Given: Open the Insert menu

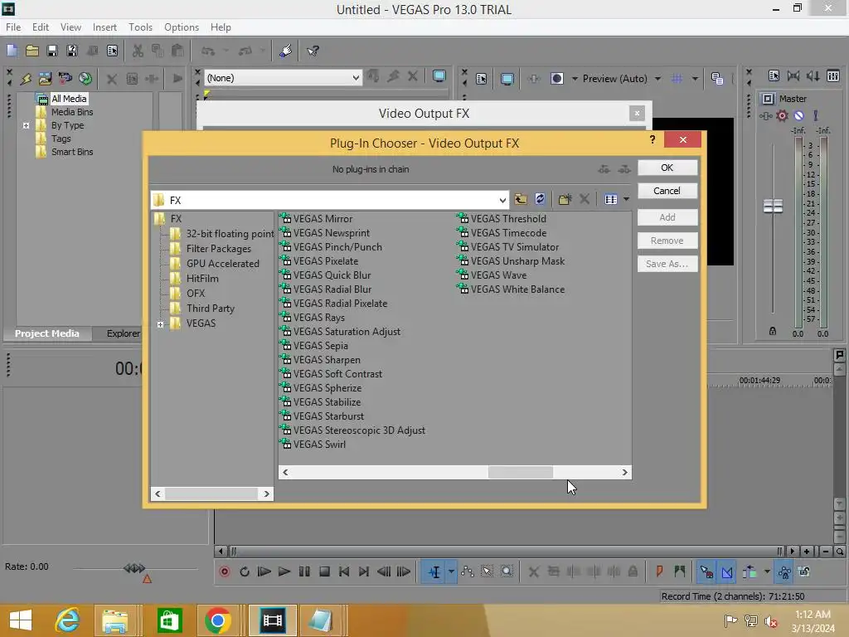Looking at the screenshot, I should click(x=104, y=27).
